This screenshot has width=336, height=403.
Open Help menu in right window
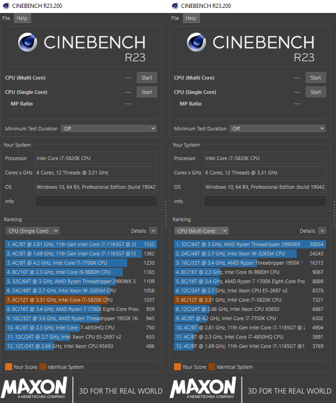click(x=191, y=18)
